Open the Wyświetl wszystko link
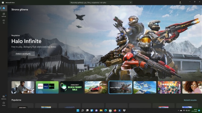202x113 pixels. (190, 100)
